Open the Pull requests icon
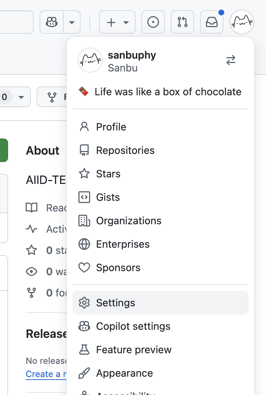This screenshot has width=266, height=395. coord(182,22)
